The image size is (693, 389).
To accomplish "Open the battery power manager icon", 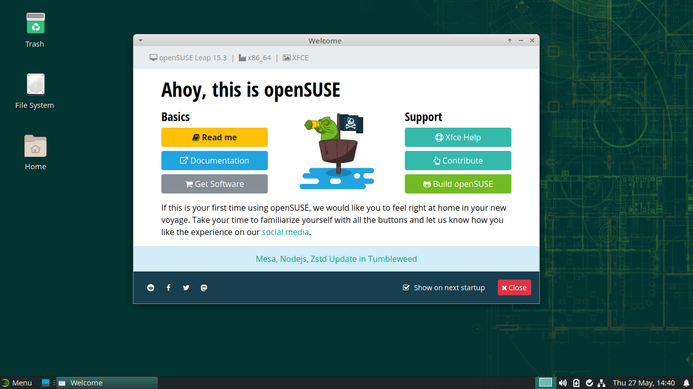I will pos(576,383).
